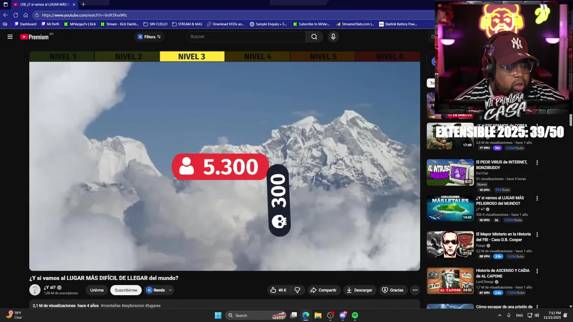Show hidden system tray icons chevron
The image size is (573, 322).
(x=500, y=315)
